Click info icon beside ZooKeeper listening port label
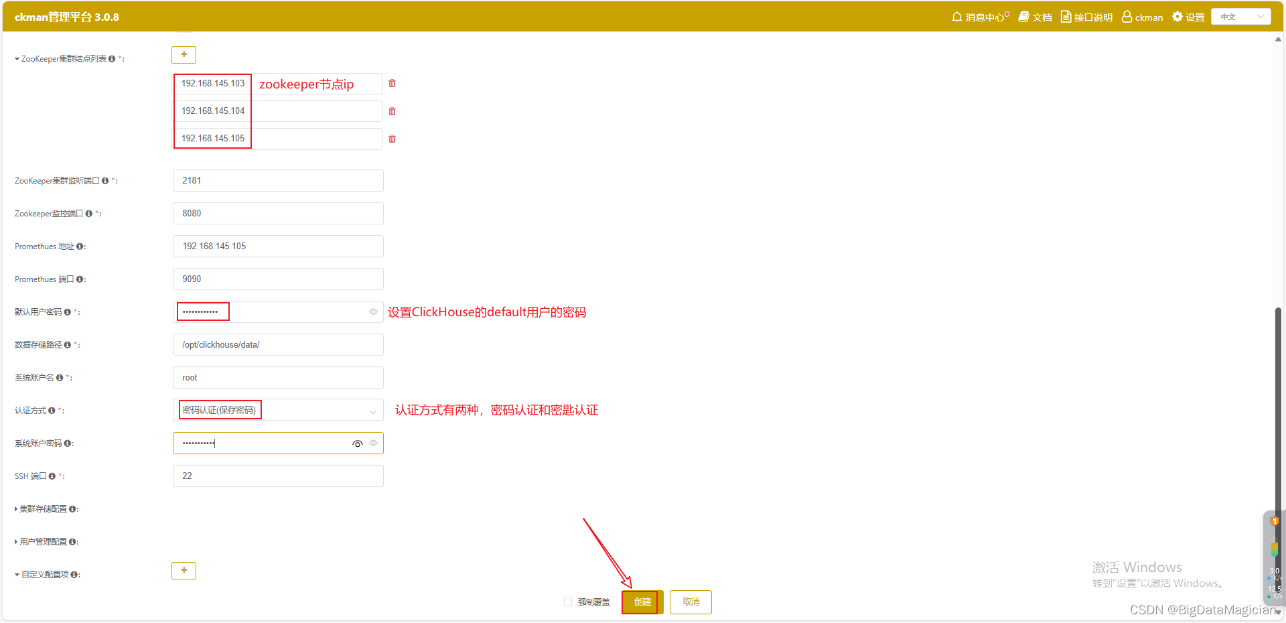 [x=105, y=181]
